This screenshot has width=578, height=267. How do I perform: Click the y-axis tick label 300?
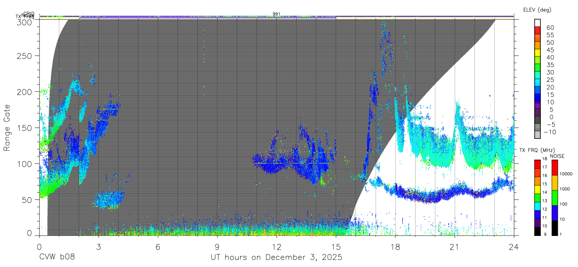24,22
